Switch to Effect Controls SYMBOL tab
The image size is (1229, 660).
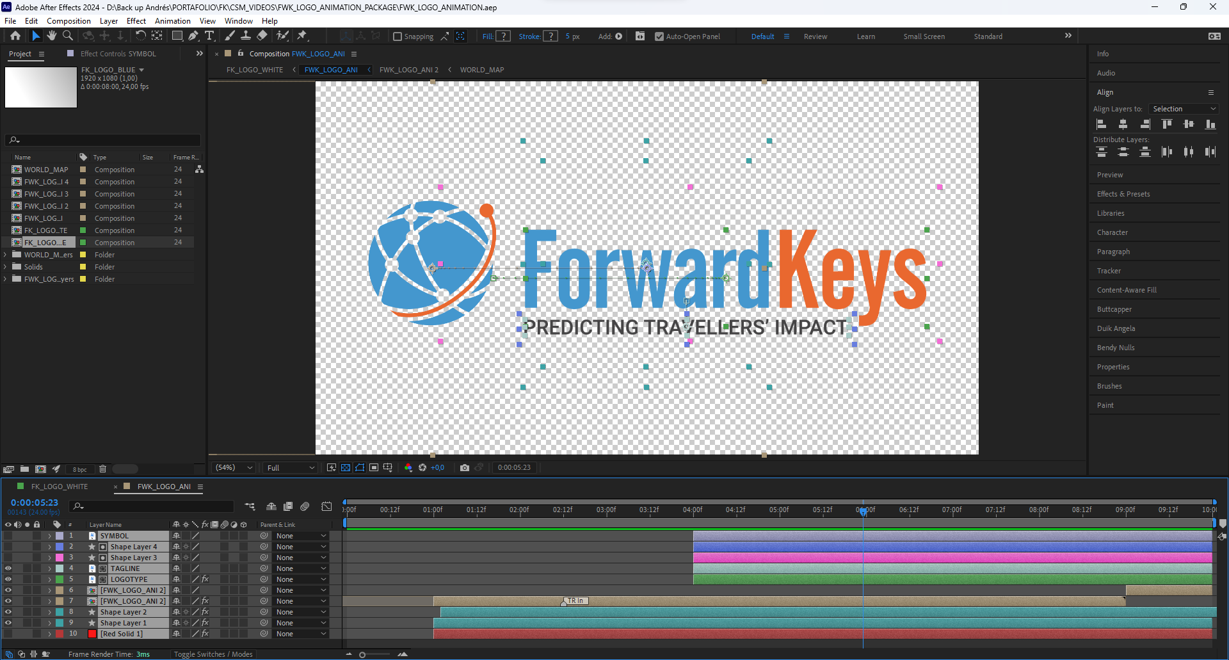118,54
